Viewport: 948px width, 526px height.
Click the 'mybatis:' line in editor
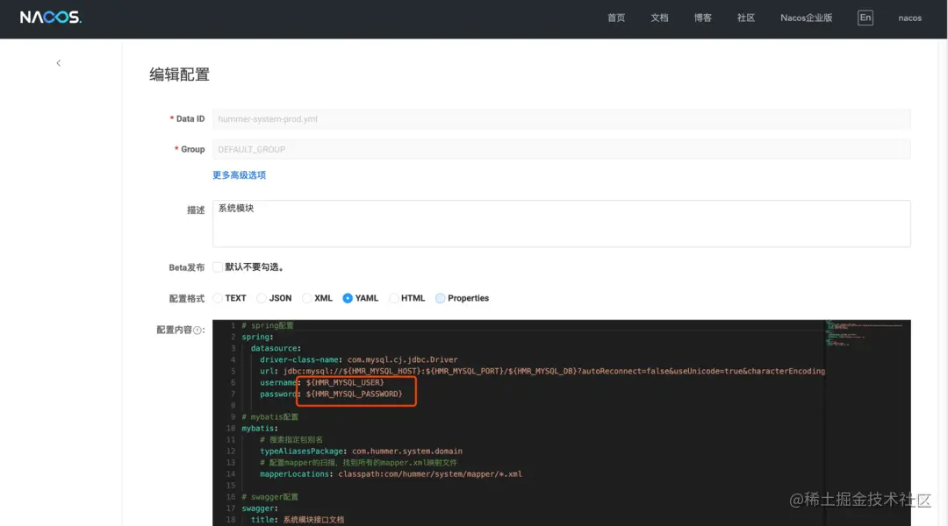point(260,429)
